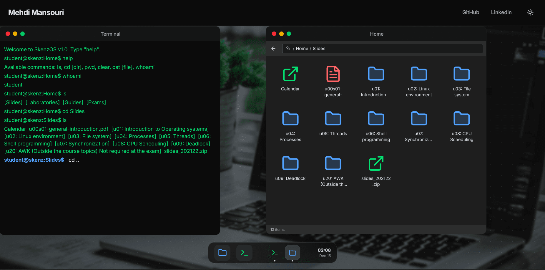Open the Calendar shortcut
This screenshot has width=545, height=270.
click(290, 78)
